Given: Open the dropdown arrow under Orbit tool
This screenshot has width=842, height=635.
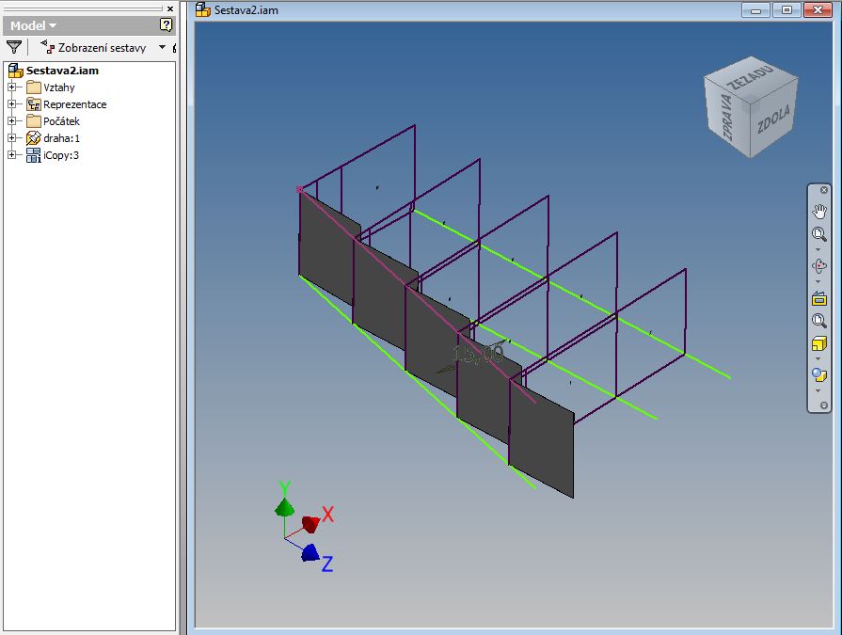Looking at the screenshot, I should pos(818,282).
